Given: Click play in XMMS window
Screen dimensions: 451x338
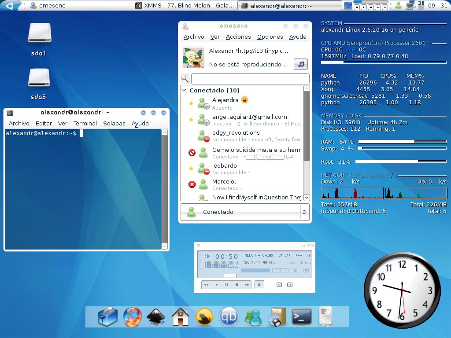Looking at the screenshot, I should click(216, 285).
